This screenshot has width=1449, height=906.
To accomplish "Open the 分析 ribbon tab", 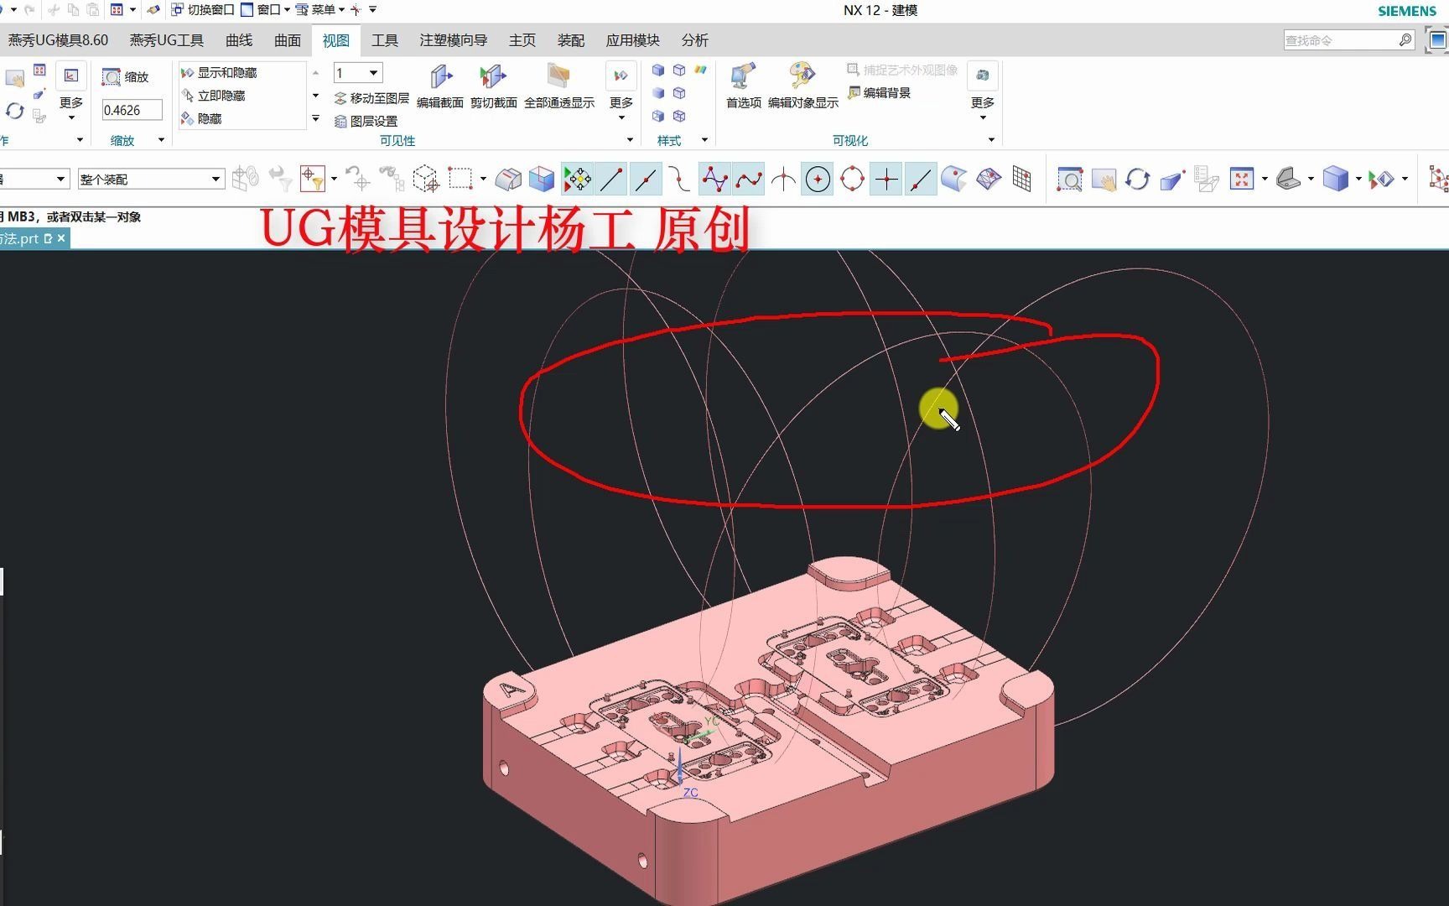I will point(695,40).
